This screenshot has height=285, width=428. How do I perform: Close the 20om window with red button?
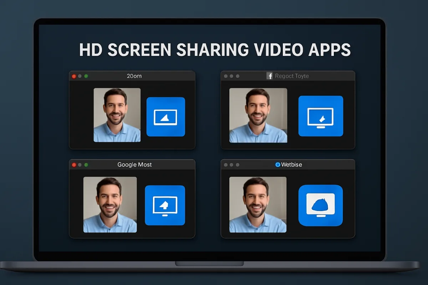pyautogui.click(x=74, y=76)
